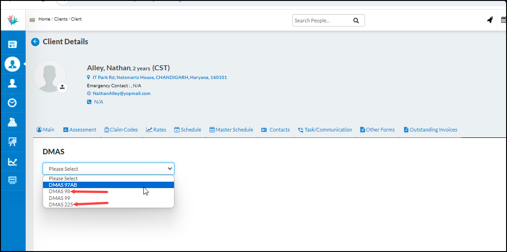Viewport: 507px width, 252px height.
Task: Open the calendar icon at top right
Action: 503,20
